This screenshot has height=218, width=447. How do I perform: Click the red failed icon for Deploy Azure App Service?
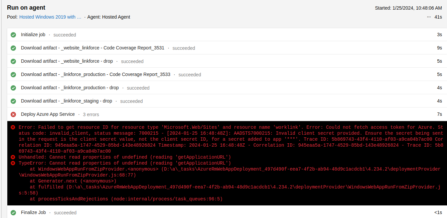pyautogui.click(x=13, y=114)
